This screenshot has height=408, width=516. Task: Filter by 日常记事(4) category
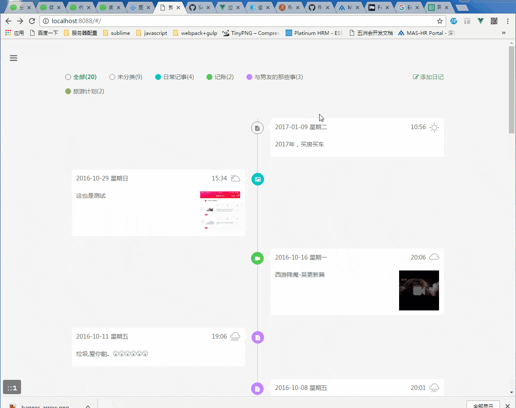pyautogui.click(x=175, y=77)
